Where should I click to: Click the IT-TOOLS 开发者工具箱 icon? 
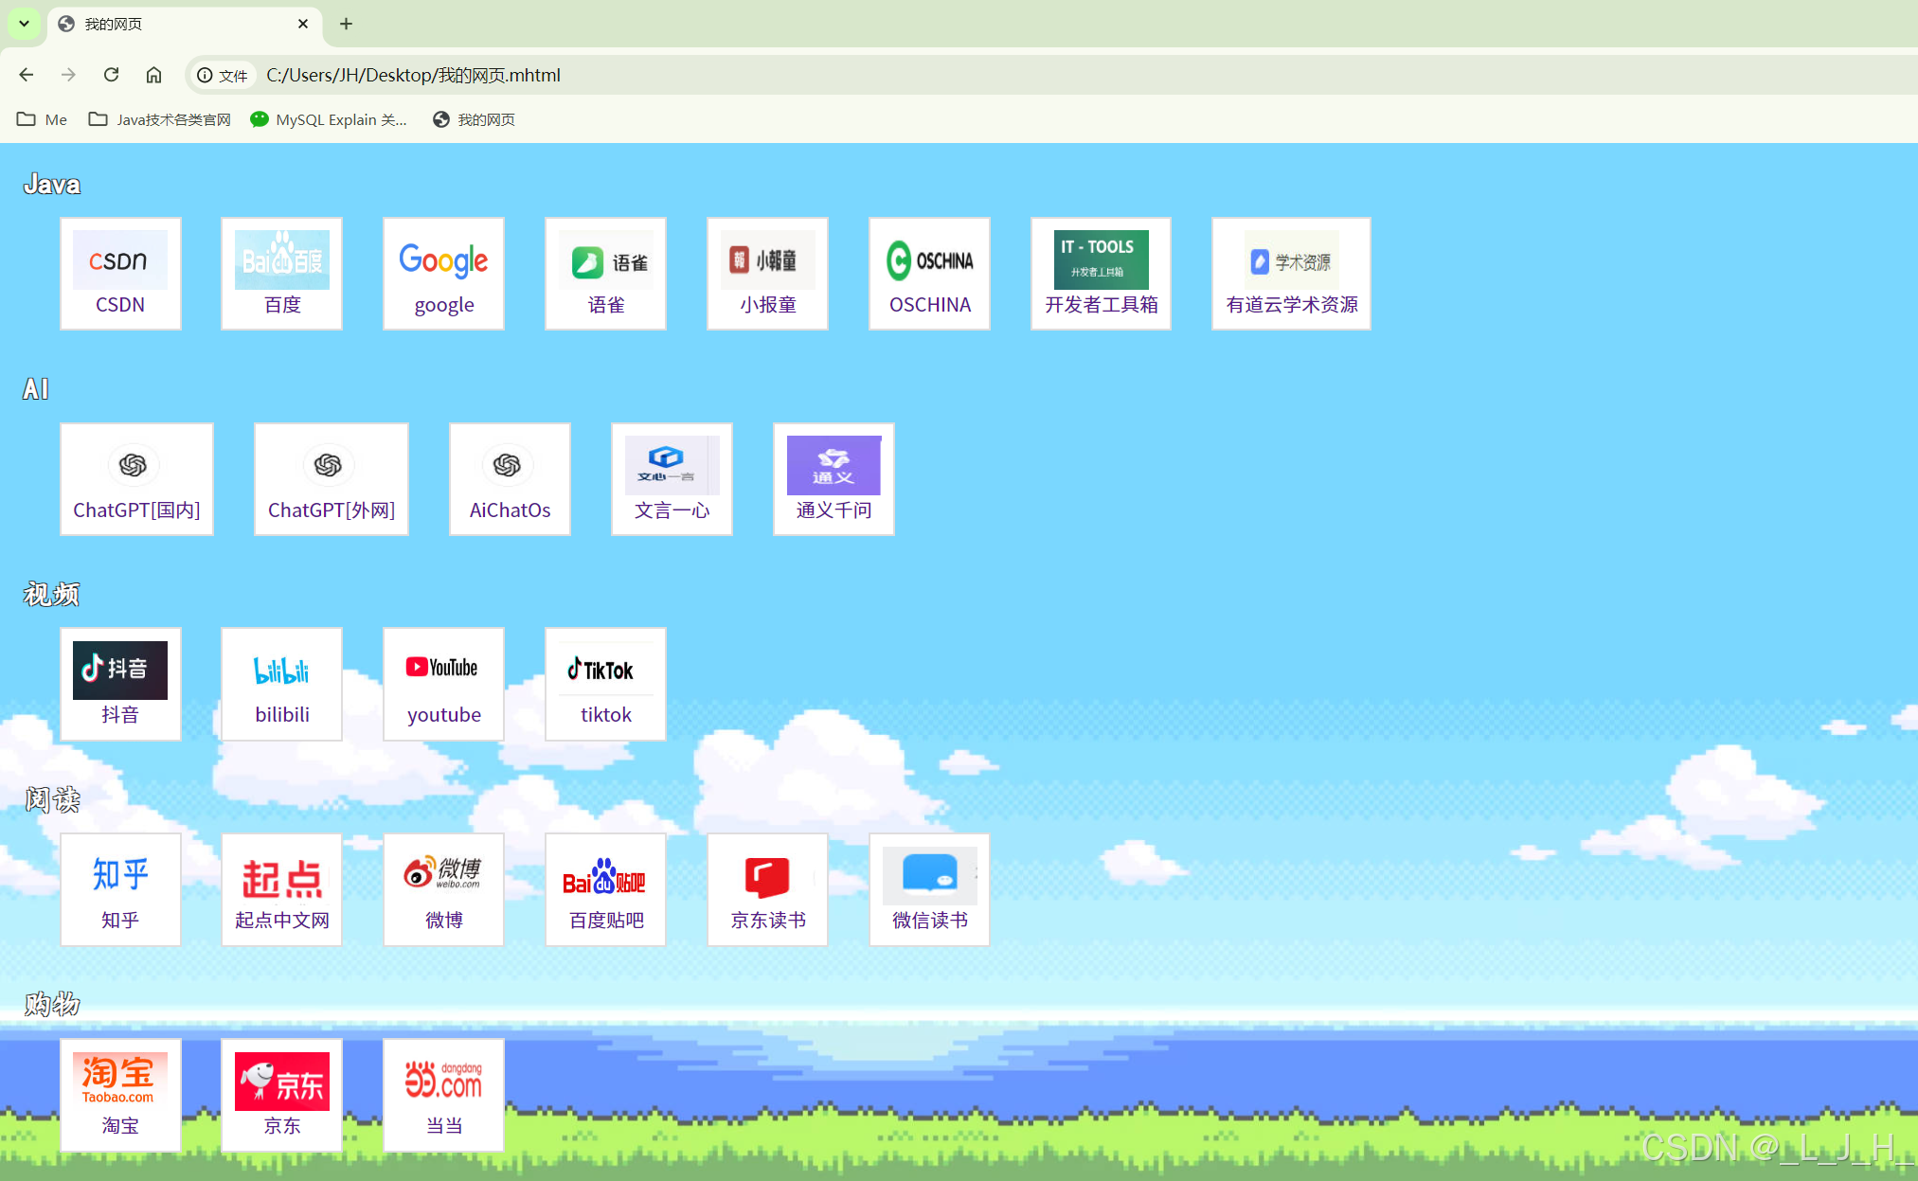pos(1101,260)
